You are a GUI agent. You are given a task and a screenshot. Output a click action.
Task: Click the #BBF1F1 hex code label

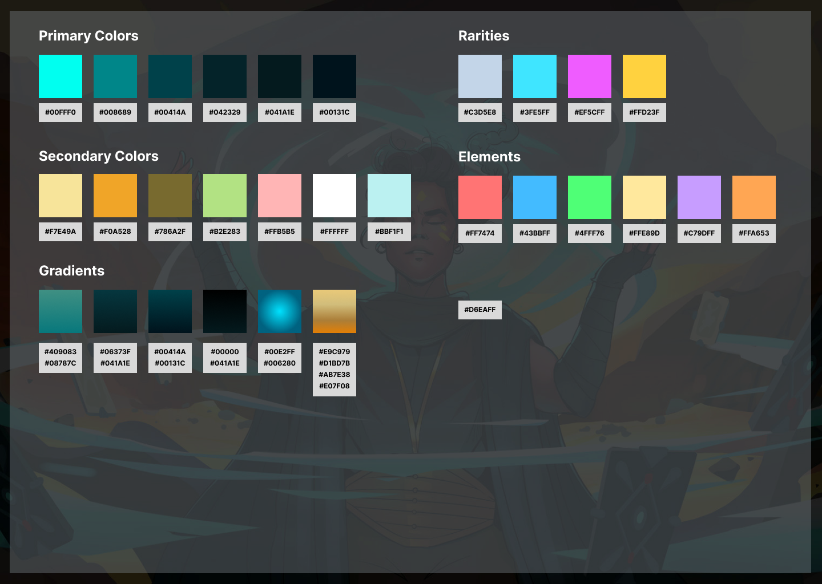click(x=389, y=232)
